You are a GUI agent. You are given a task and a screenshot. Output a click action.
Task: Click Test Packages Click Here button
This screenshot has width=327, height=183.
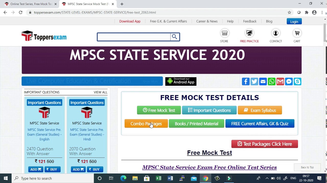[x=265, y=144]
